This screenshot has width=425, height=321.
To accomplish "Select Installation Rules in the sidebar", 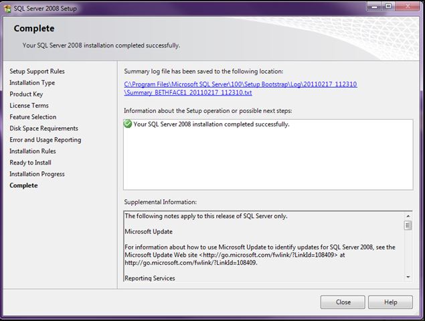I will coord(32,151).
